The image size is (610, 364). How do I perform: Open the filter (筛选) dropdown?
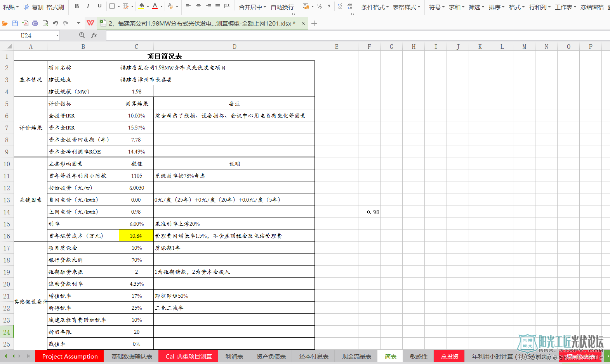[x=476, y=7]
